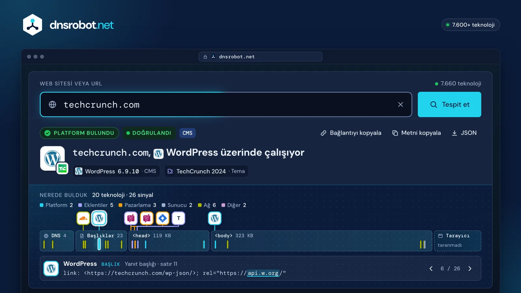Viewport: 521px width, 293px height.
Task: Click the highlighted api.w.org link text
Action: 263,273
